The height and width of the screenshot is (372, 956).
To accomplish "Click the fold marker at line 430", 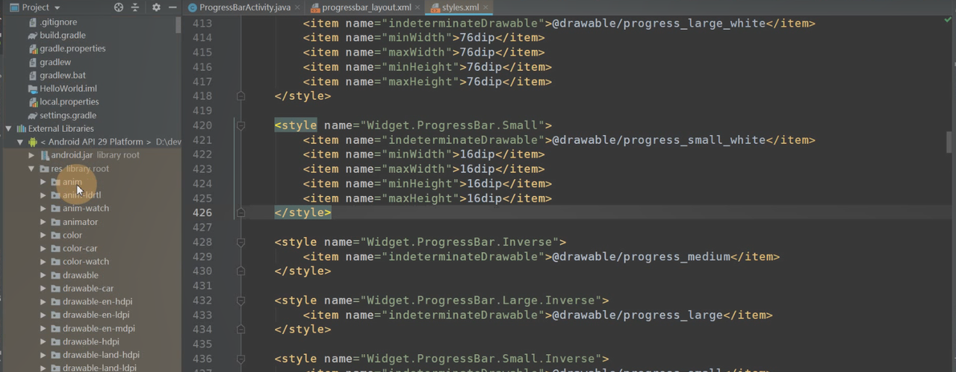I will click(240, 271).
